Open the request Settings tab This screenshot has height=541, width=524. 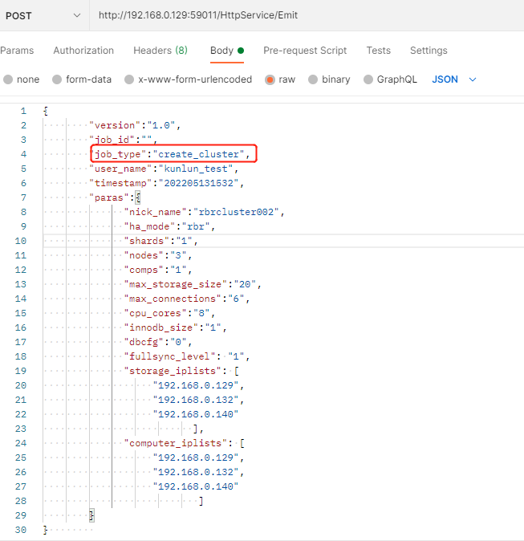click(x=429, y=51)
